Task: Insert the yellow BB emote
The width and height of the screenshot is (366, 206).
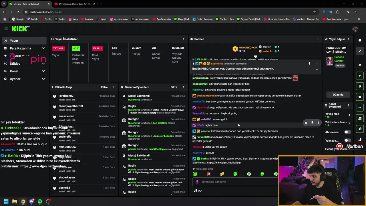Action: (x=222, y=174)
